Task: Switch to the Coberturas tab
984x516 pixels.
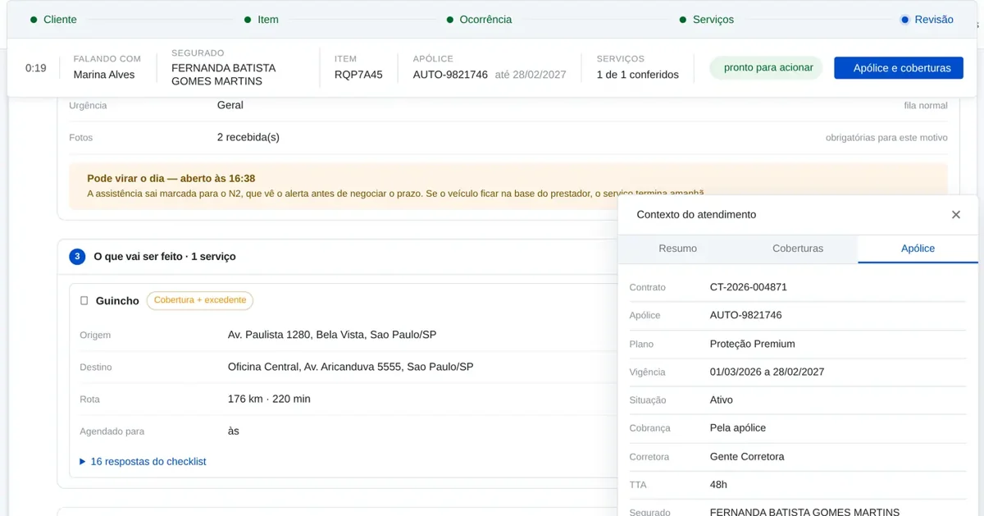Action: coord(798,249)
